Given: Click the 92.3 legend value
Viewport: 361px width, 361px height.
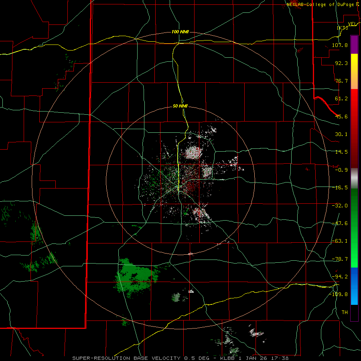Looking at the screenshot, I should pyautogui.click(x=341, y=63).
